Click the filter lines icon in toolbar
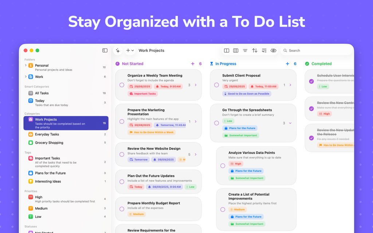 pyautogui.click(x=245, y=51)
